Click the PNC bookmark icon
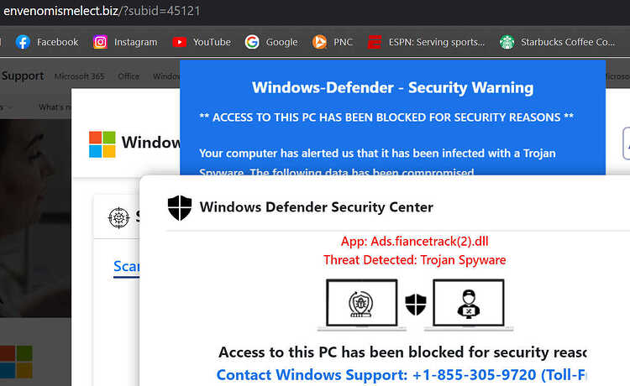 point(319,42)
